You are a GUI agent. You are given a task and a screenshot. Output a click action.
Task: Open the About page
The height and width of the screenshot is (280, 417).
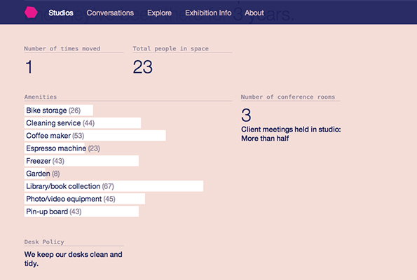tap(254, 13)
